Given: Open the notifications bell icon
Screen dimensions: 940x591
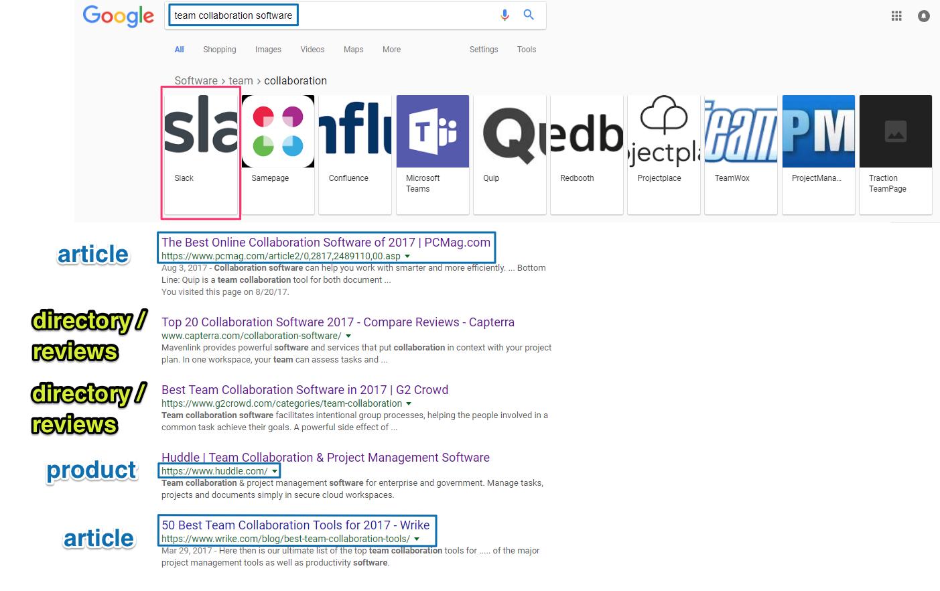Looking at the screenshot, I should coord(924,16).
